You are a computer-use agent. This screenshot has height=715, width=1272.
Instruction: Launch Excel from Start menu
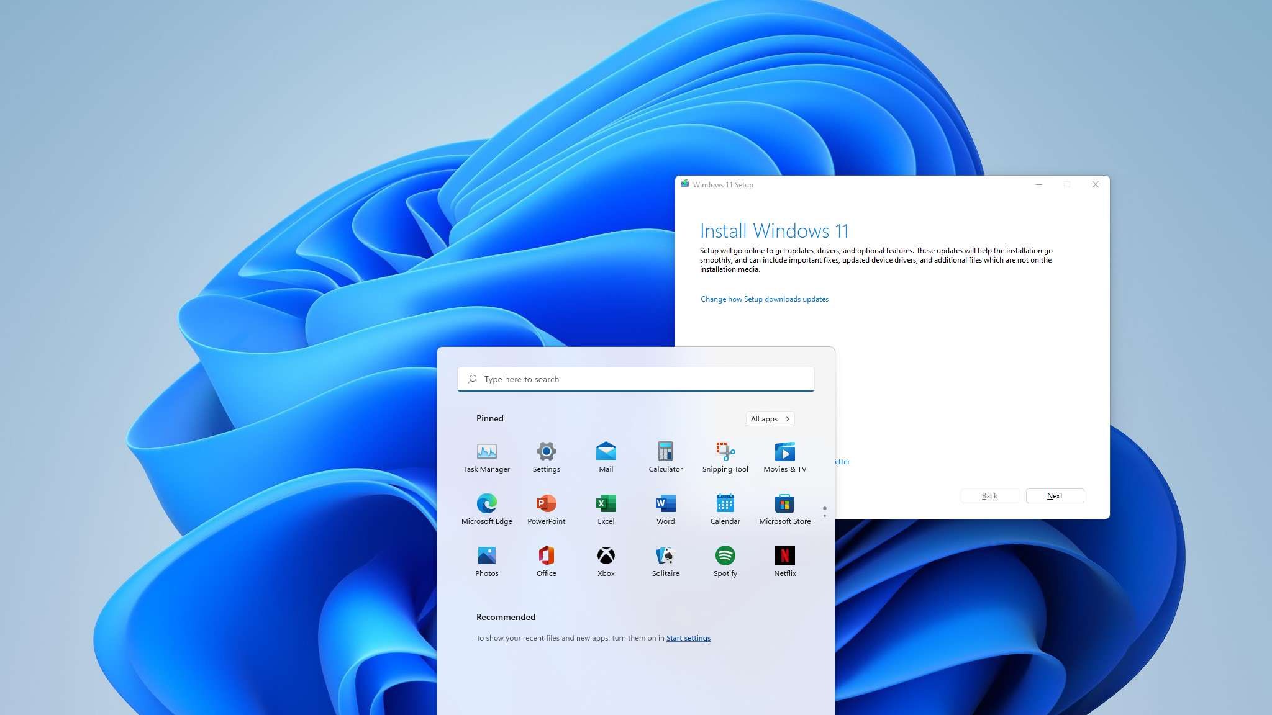[x=606, y=510]
